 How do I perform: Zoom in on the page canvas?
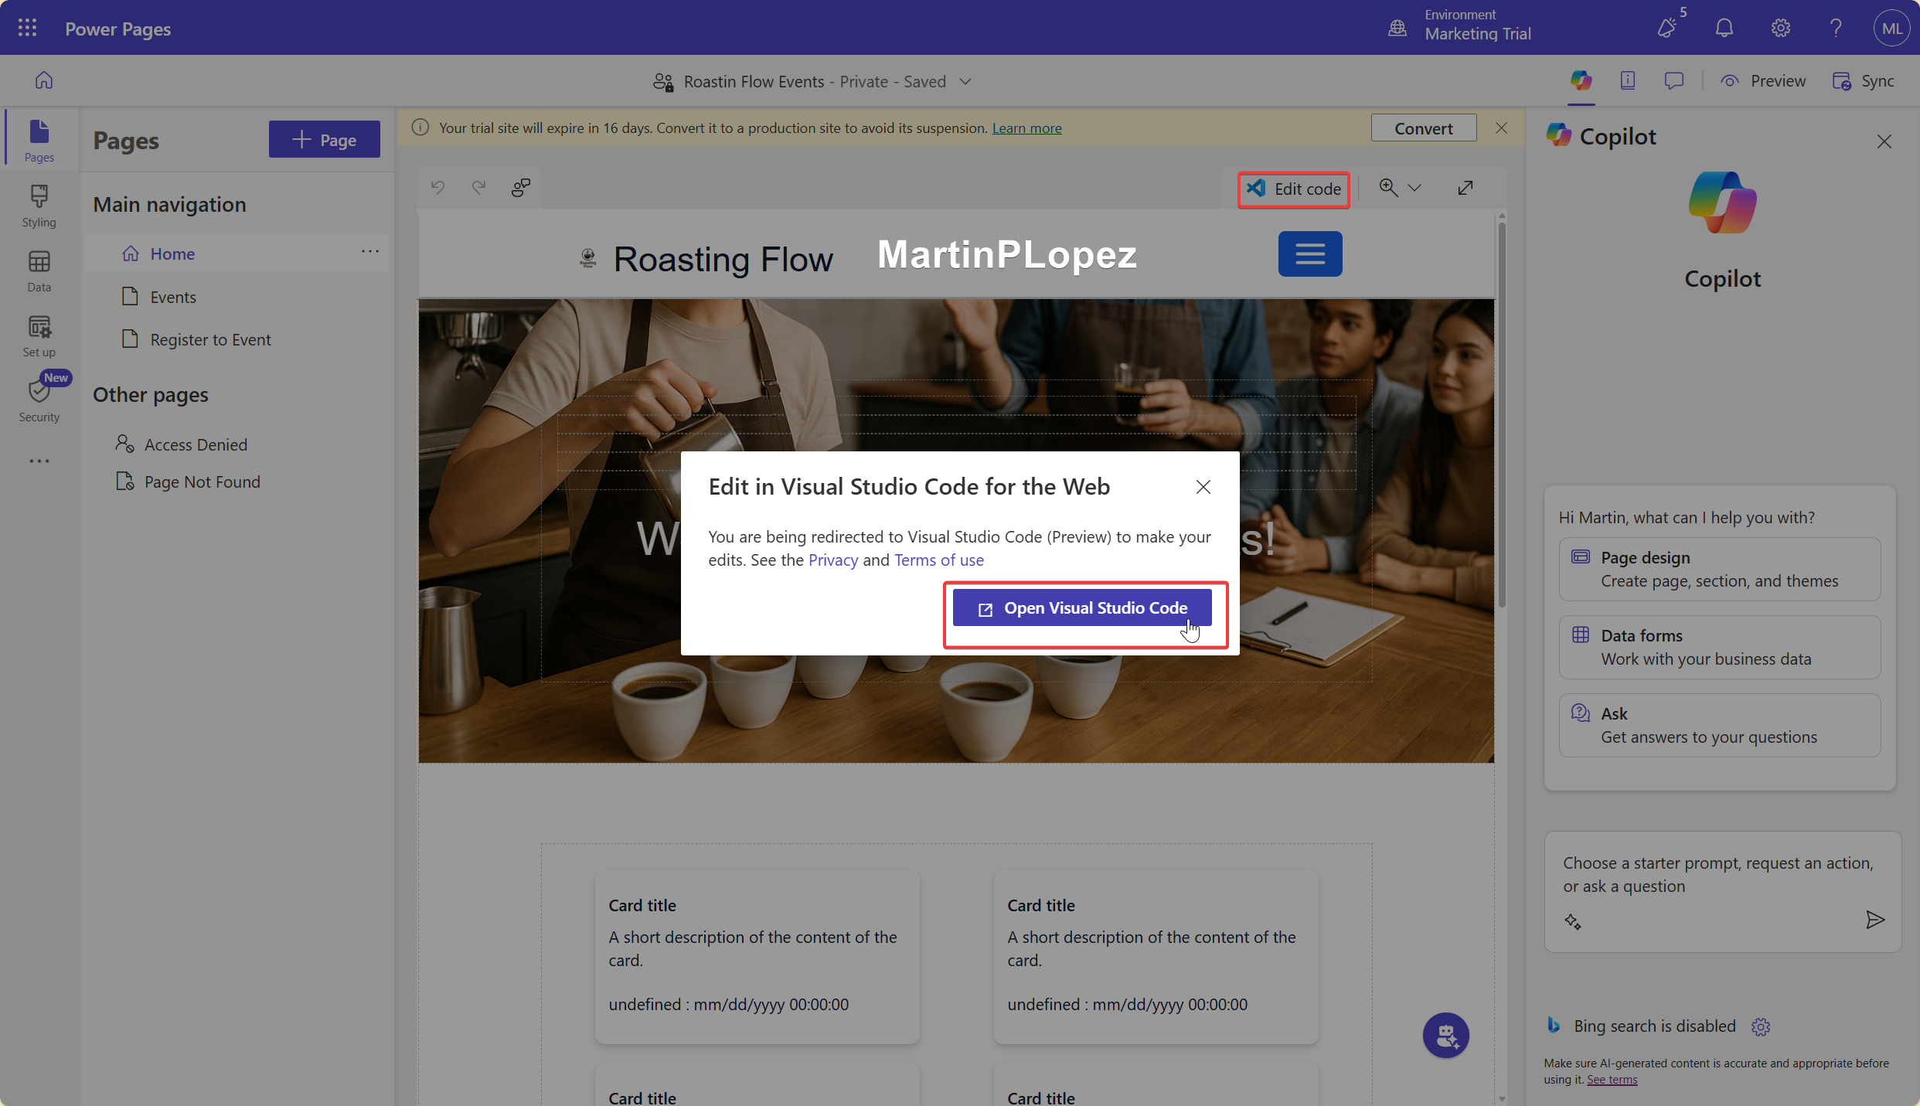tap(1388, 188)
